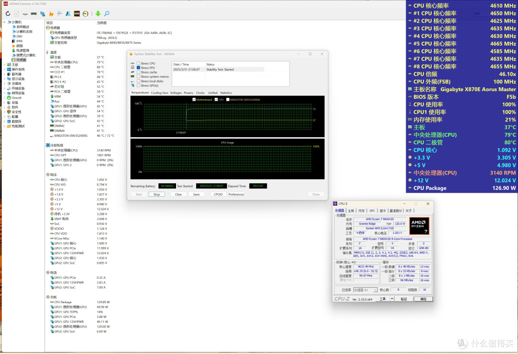Image resolution: width=518 pixels, height=354 pixels.
Task: Expand the 存储设备 tree node
Action: 4,88
